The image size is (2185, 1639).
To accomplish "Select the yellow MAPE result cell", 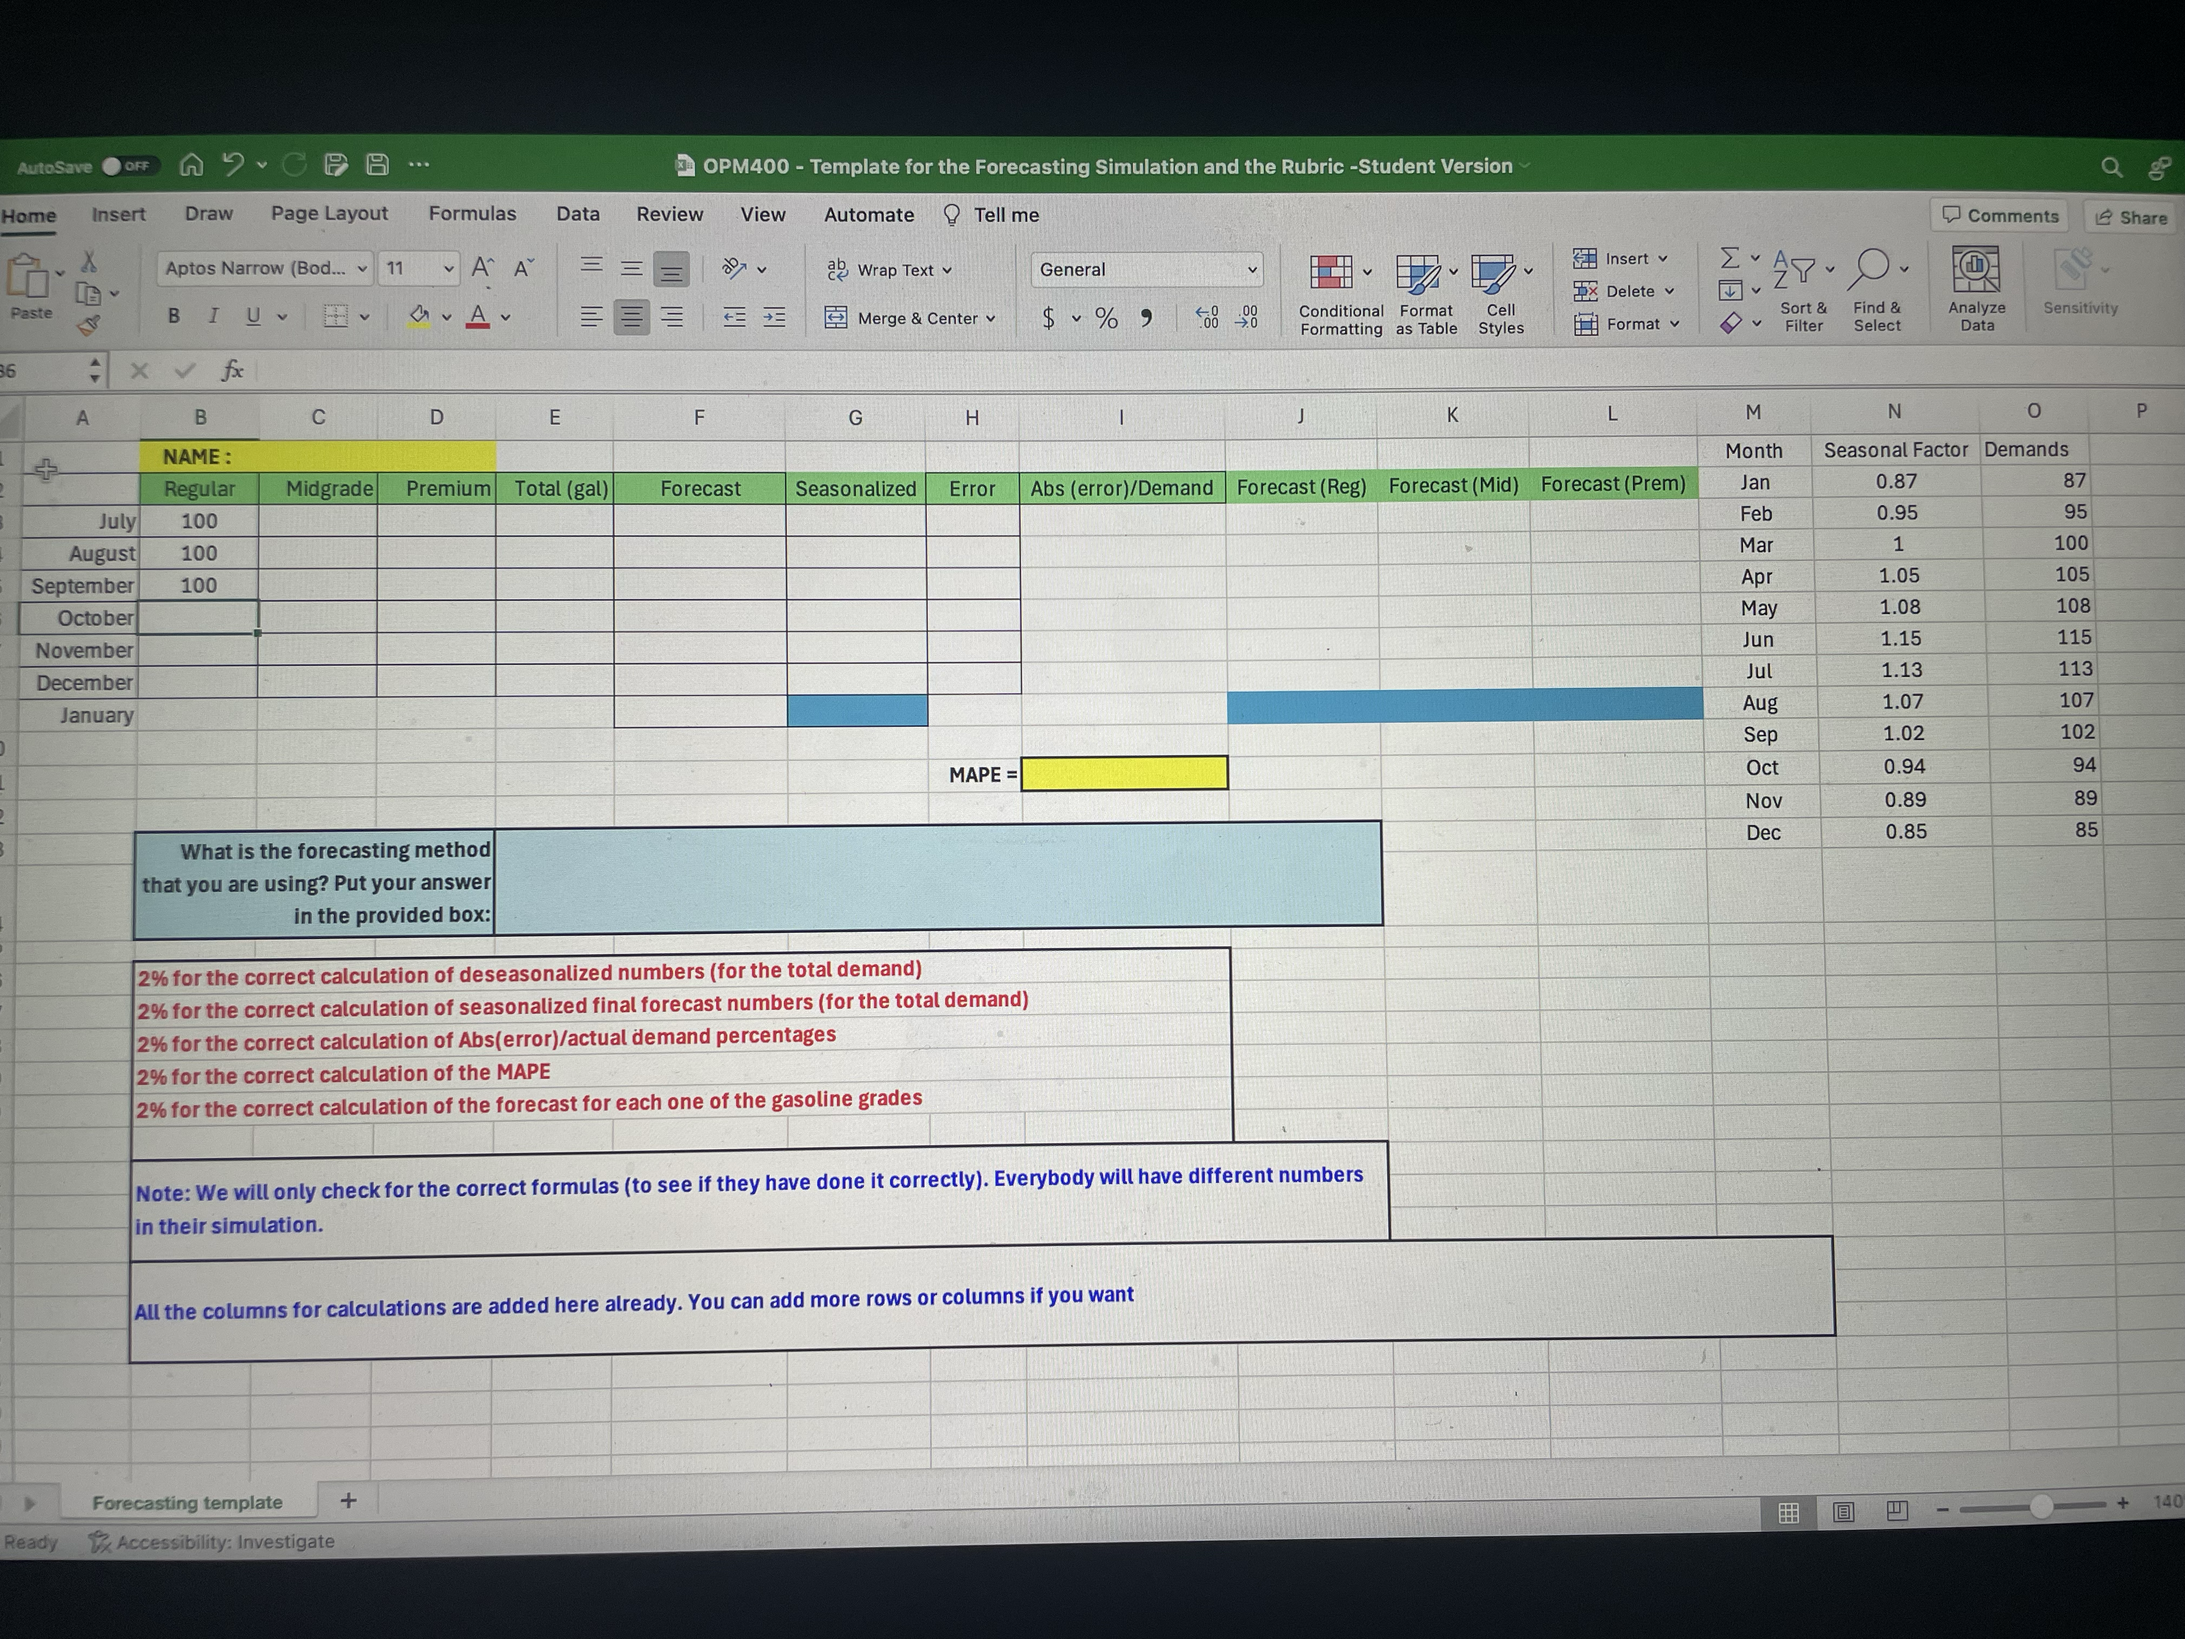I will [1124, 773].
